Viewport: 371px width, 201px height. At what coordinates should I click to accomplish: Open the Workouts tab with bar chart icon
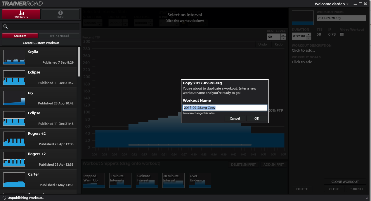click(x=21, y=14)
